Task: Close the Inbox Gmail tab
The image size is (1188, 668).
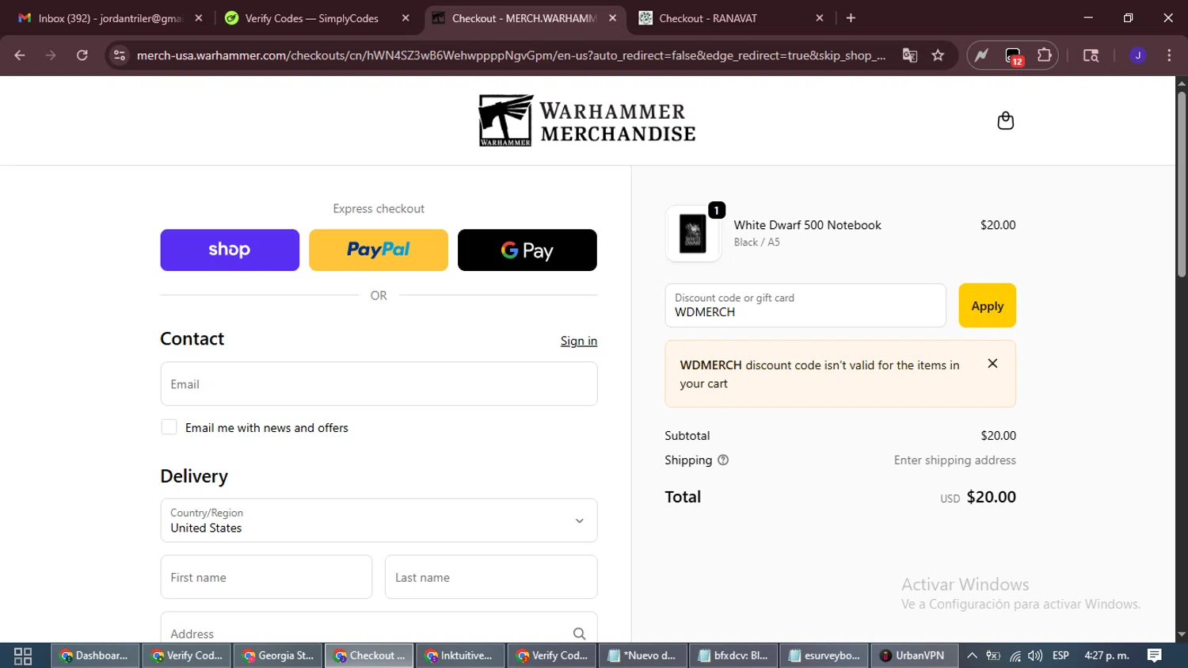Action: pyautogui.click(x=199, y=18)
